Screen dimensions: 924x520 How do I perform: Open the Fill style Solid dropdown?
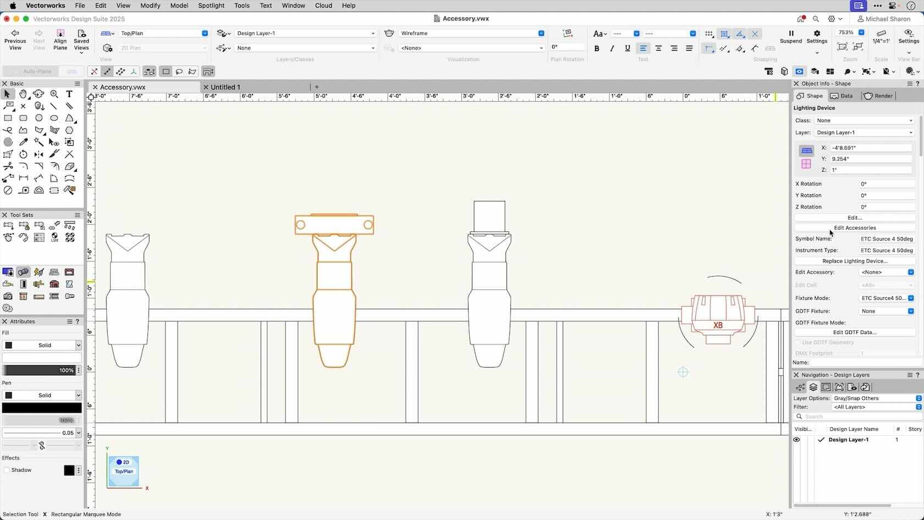pyautogui.click(x=42, y=345)
